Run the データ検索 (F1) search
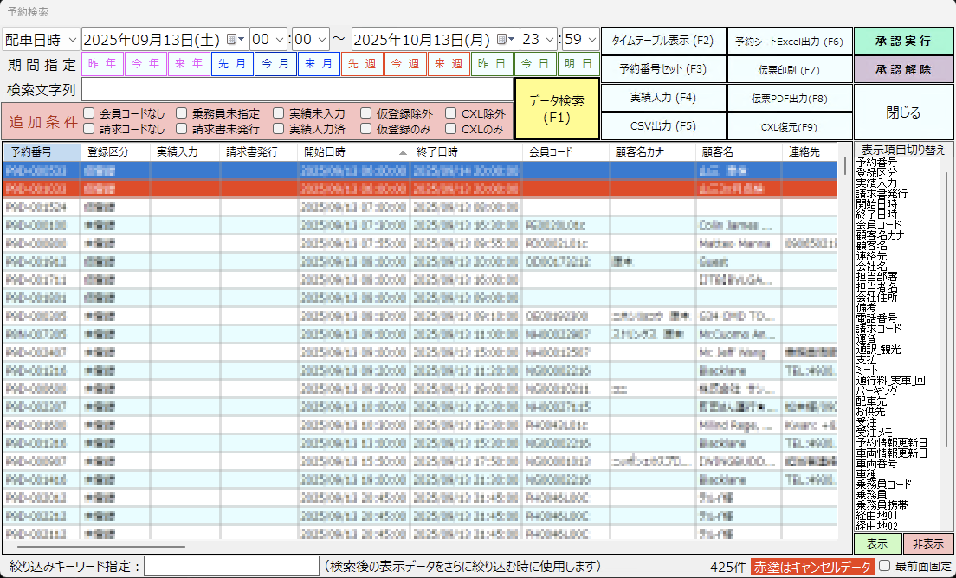The image size is (956, 578). pyautogui.click(x=557, y=111)
